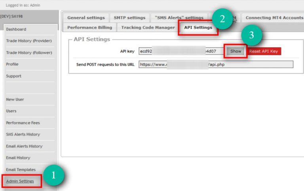Image resolution: width=304 pixels, height=191 pixels.
Task: Select New User in sidebar
Action: [x=15, y=99]
